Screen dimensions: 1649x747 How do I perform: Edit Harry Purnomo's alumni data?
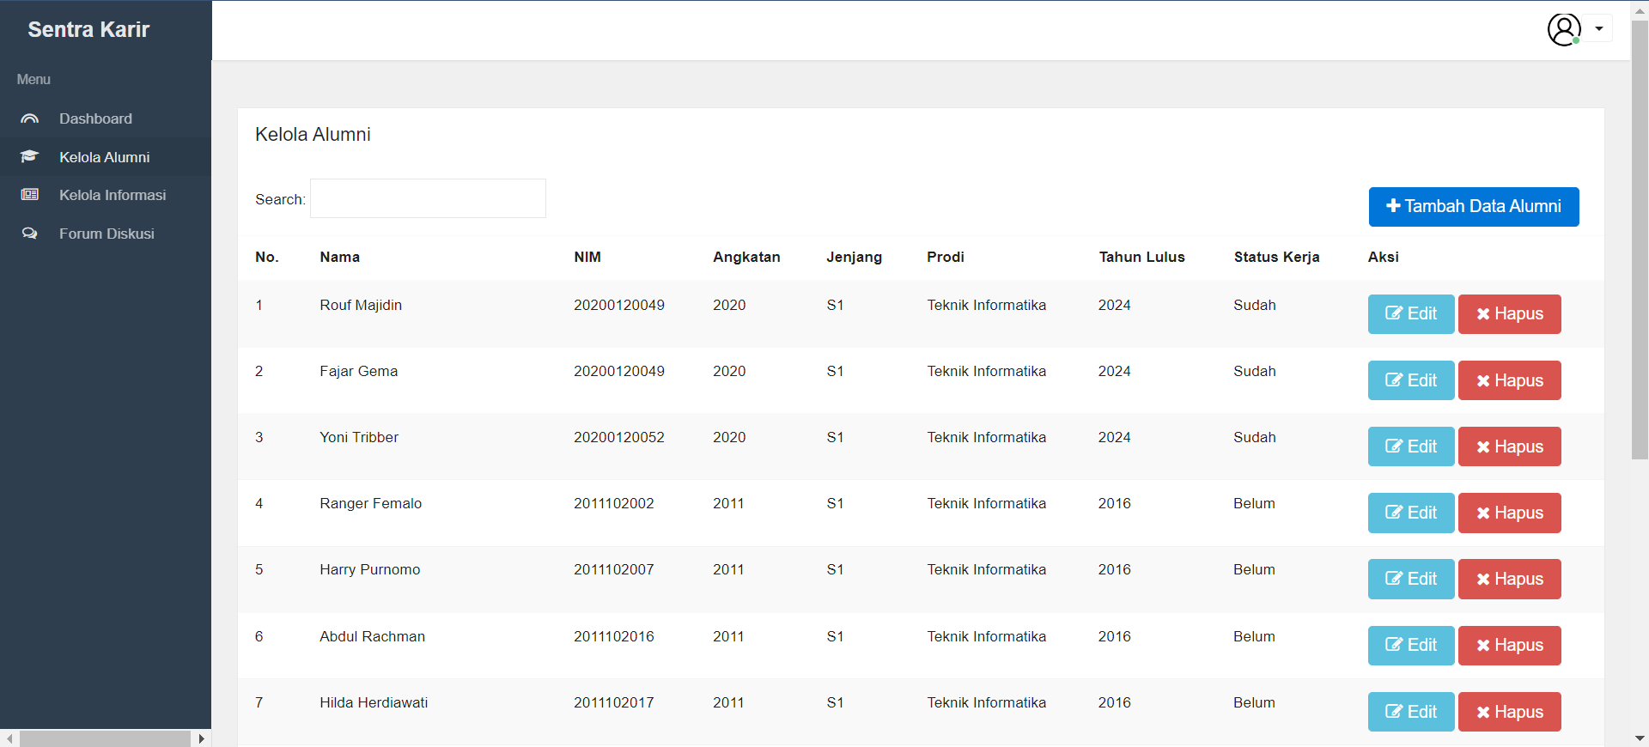tap(1410, 579)
